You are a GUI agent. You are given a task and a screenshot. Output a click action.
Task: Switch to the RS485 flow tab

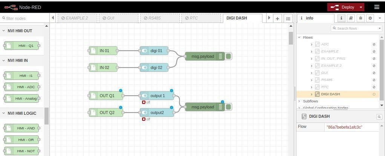(x=160, y=18)
